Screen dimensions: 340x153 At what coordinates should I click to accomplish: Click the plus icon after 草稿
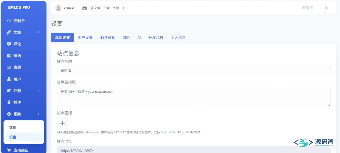pyautogui.click(x=124, y=8)
